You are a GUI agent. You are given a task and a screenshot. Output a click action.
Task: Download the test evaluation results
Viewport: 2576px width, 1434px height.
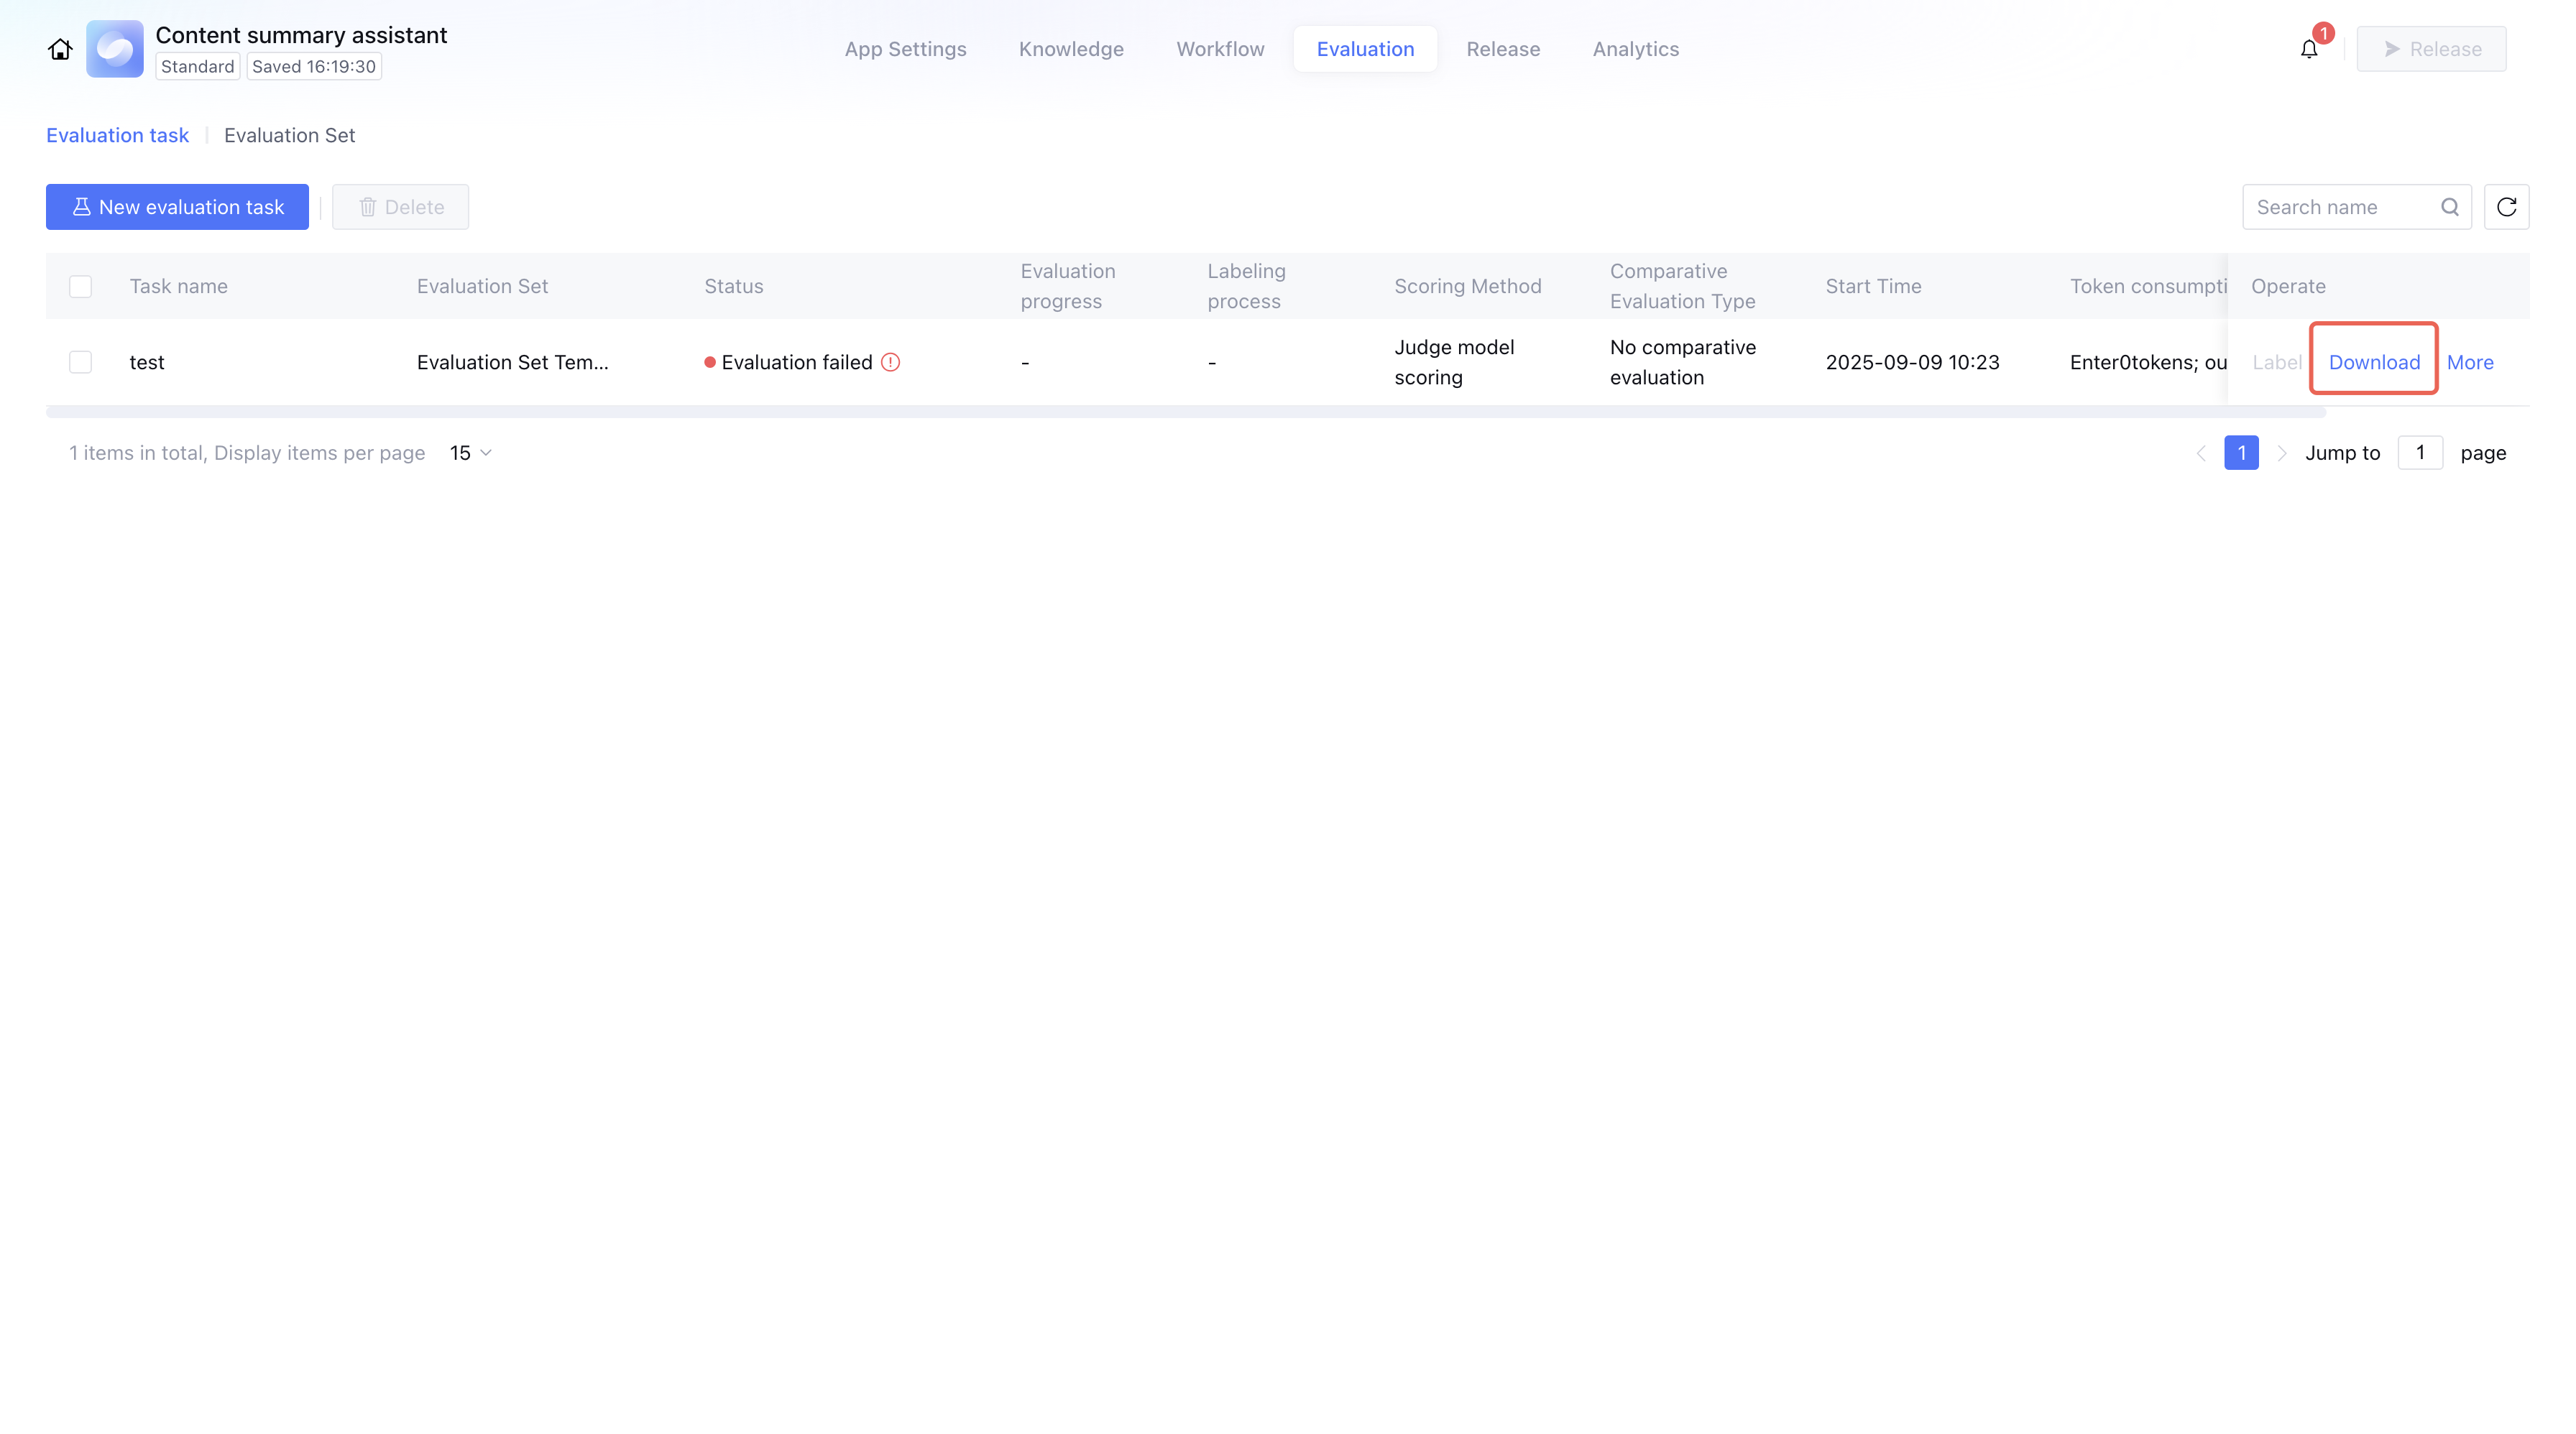point(2373,363)
